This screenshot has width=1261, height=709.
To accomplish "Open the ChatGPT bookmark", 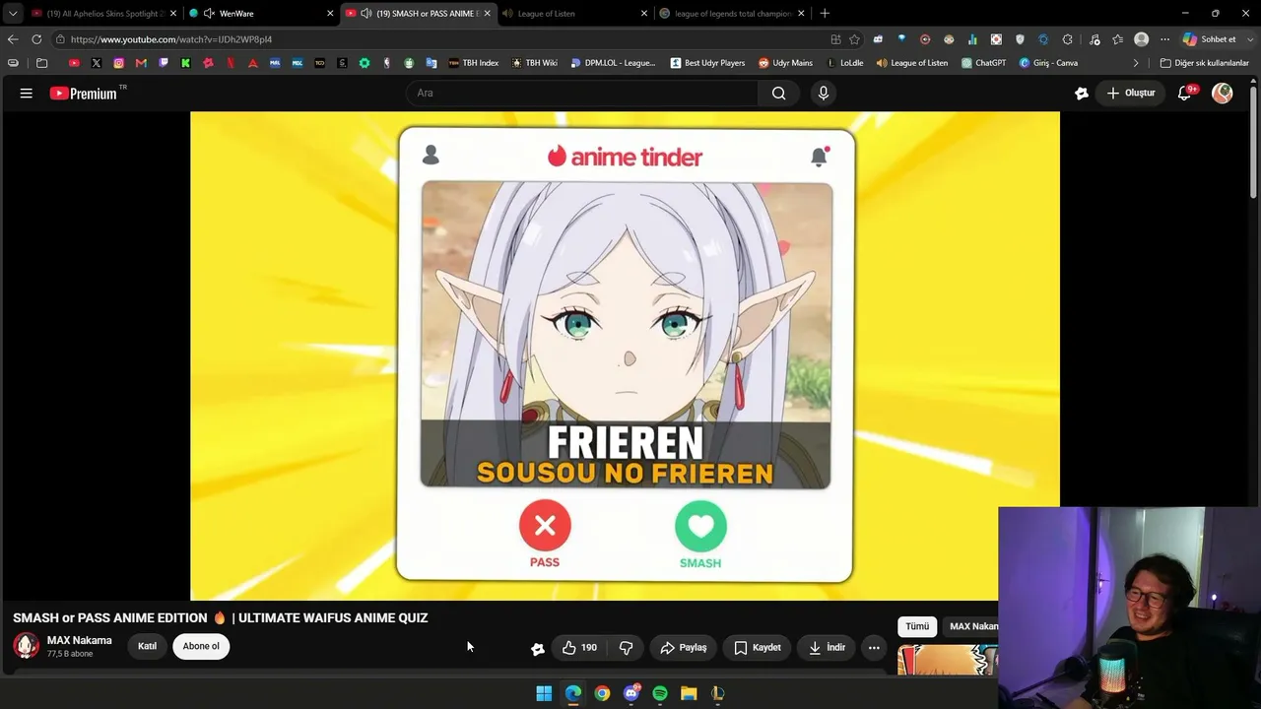I will click(983, 63).
